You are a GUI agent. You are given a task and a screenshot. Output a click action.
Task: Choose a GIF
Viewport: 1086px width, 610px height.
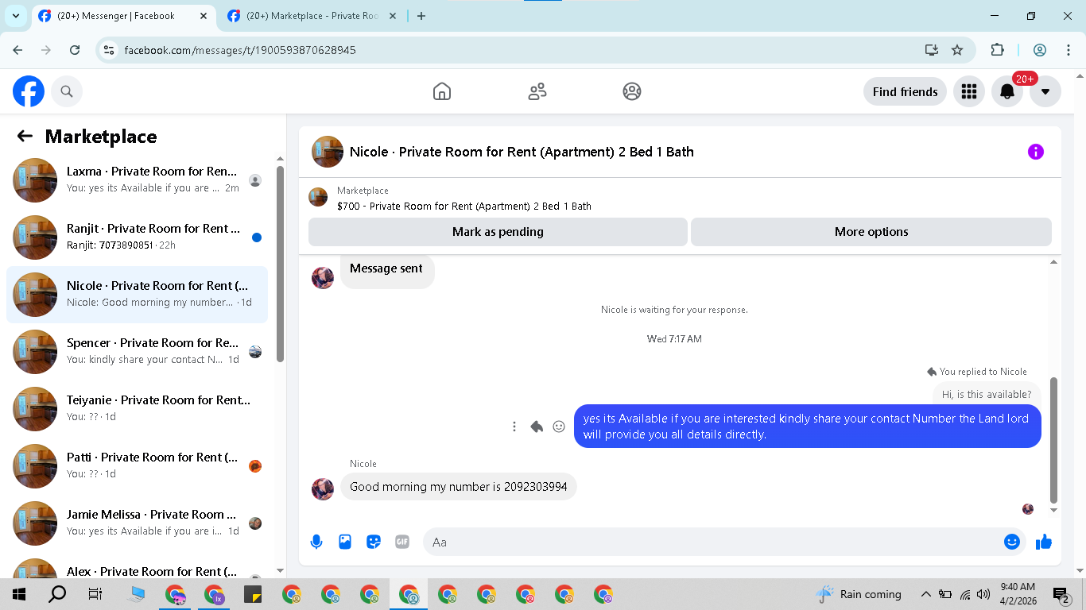(402, 542)
